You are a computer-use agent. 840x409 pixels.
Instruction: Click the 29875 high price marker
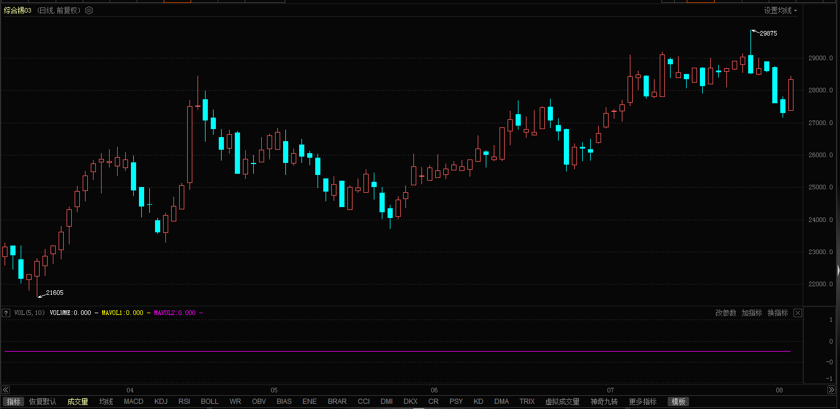(768, 33)
